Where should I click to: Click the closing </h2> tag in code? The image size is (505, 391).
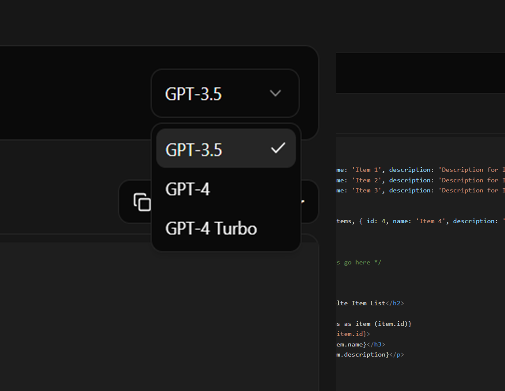(x=395, y=303)
